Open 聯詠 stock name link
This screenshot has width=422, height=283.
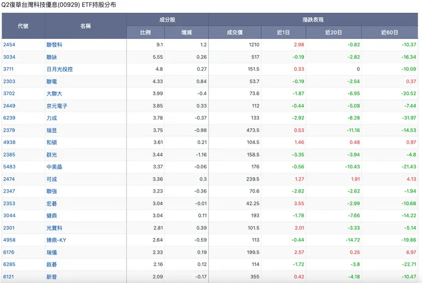(52, 57)
